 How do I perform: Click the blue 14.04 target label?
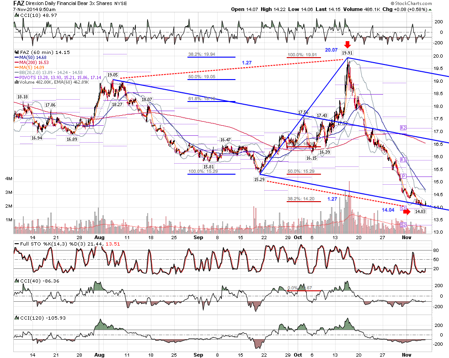[x=388, y=210]
